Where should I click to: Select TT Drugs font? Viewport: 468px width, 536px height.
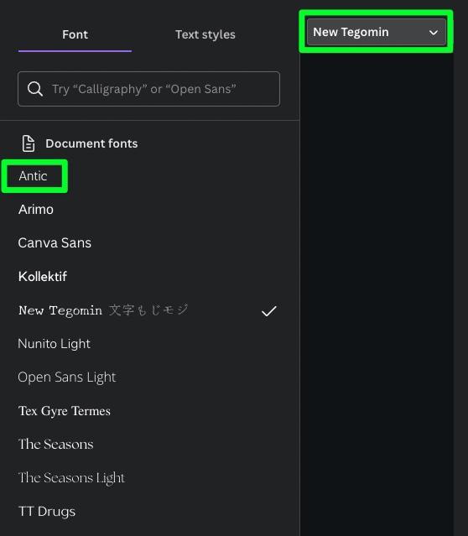(47, 512)
